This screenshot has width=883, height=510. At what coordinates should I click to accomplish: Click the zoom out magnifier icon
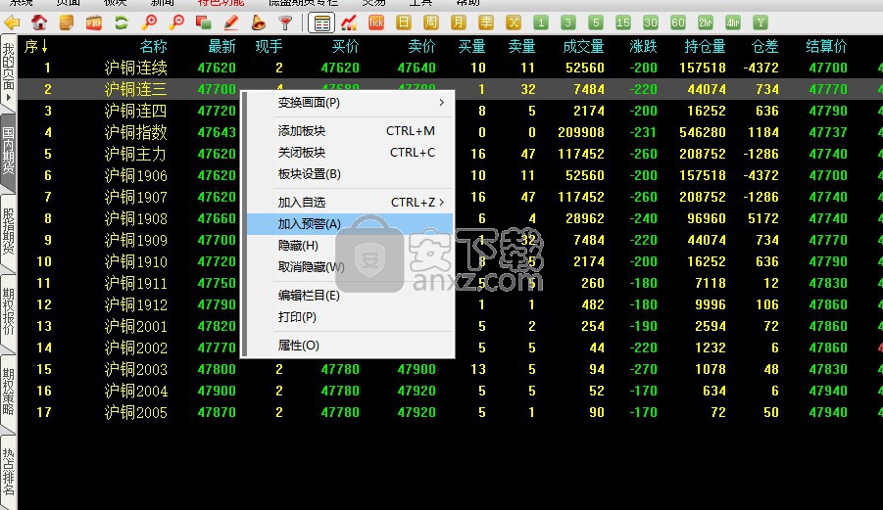[176, 23]
